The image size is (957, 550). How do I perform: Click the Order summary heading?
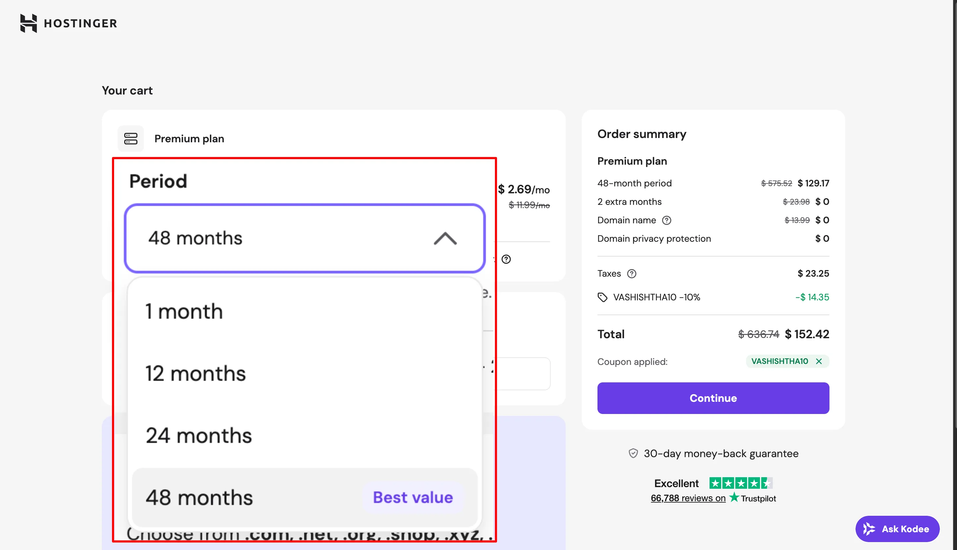click(642, 134)
